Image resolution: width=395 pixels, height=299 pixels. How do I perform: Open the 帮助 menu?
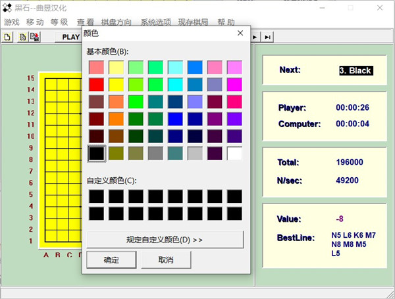226,22
